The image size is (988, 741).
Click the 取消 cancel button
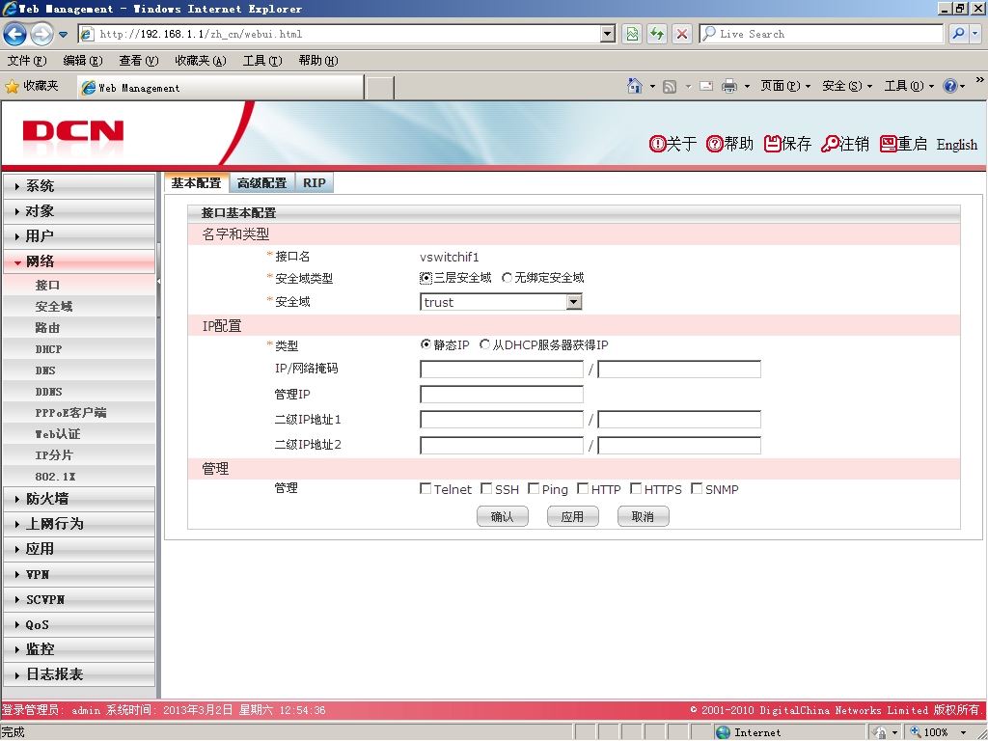(x=644, y=517)
